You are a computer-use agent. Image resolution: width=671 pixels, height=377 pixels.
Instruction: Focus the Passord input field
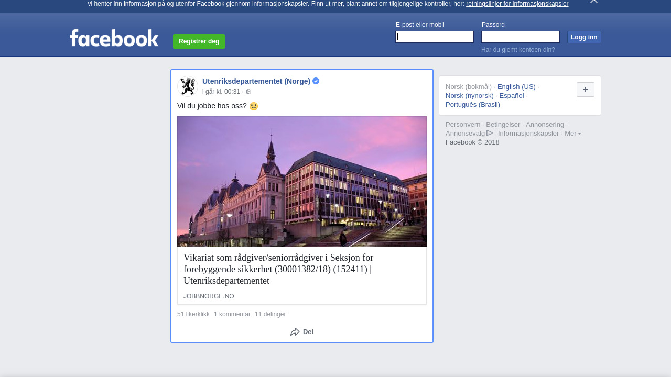(x=521, y=37)
